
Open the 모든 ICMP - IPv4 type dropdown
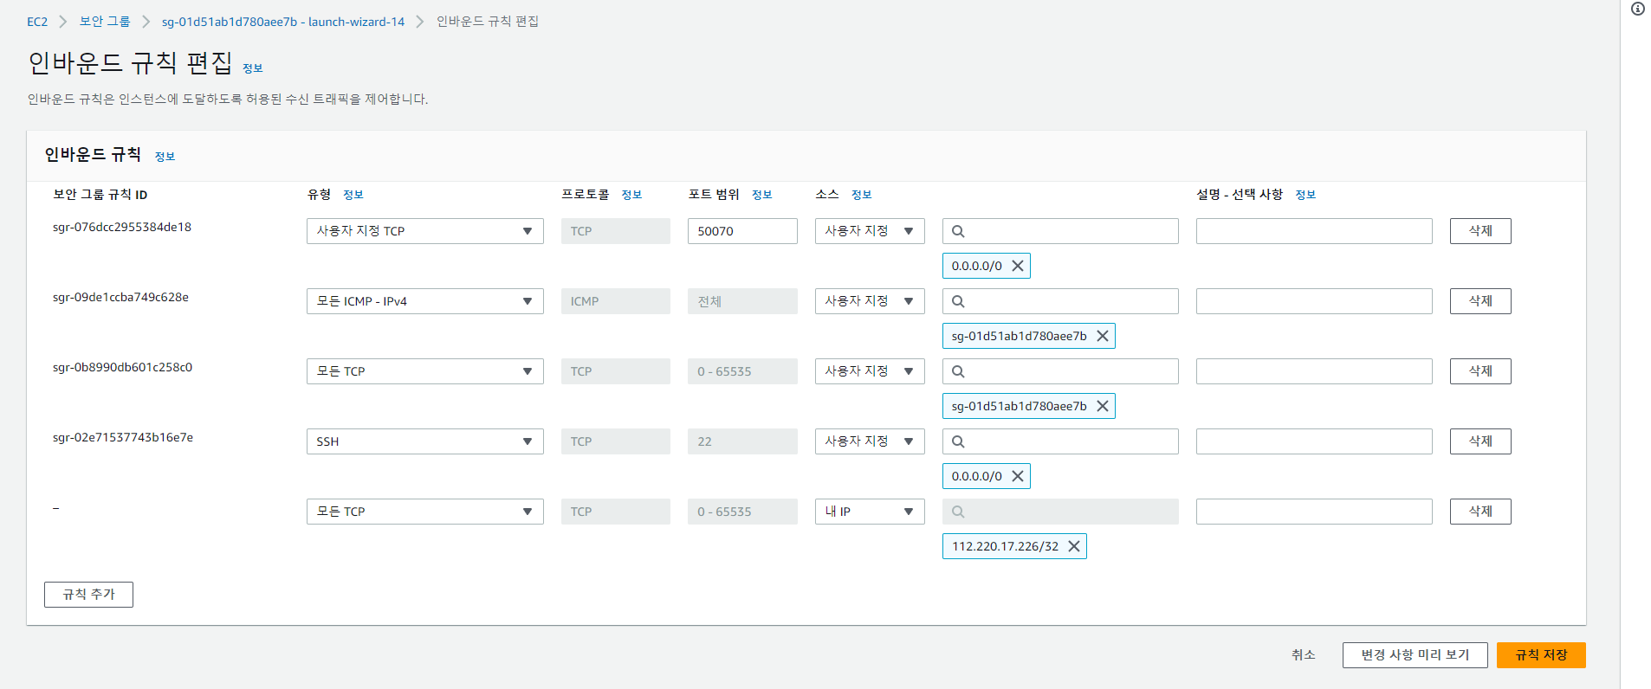click(x=425, y=301)
